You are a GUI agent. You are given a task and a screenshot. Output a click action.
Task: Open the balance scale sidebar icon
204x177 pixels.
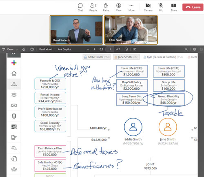pos(14,148)
